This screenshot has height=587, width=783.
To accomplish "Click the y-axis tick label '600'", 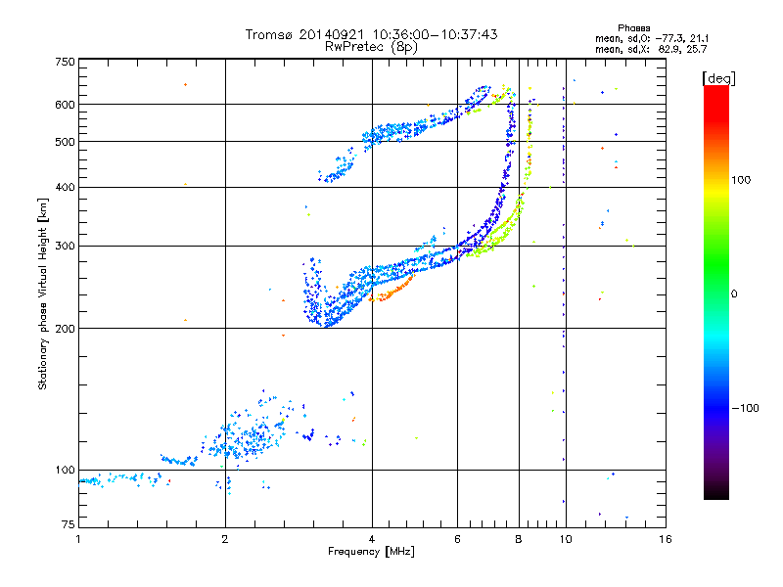I will pos(65,105).
